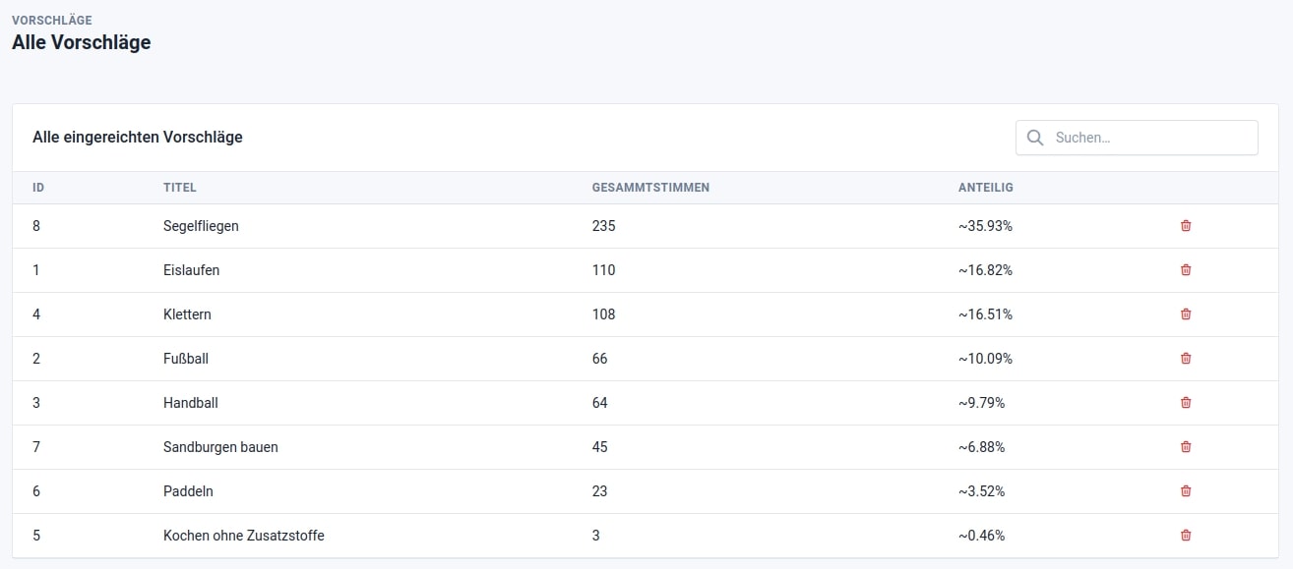This screenshot has width=1293, height=569.
Task: Select the ~16.82% share value for Eislaufen
Action: click(x=985, y=270)
